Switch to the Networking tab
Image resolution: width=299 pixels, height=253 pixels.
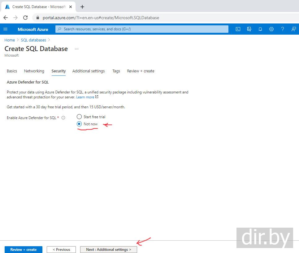point(34,71)
